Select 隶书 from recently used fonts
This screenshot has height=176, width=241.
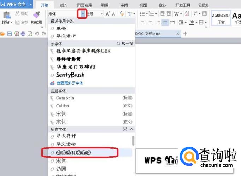[x=91, y=28]
